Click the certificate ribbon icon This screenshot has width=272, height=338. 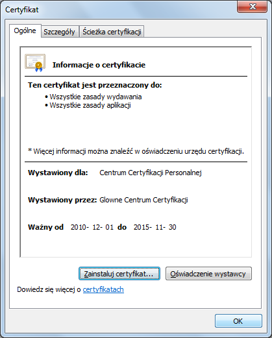point(35,63)
